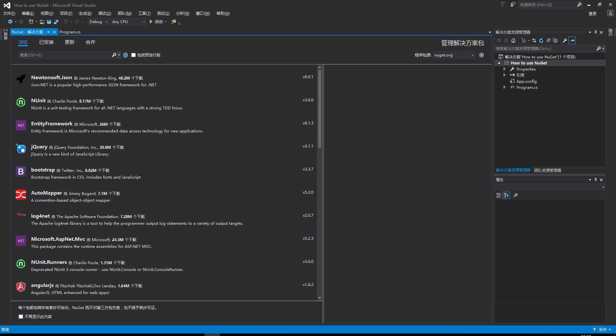Switch to the Installed (已安装) tab

47,42
